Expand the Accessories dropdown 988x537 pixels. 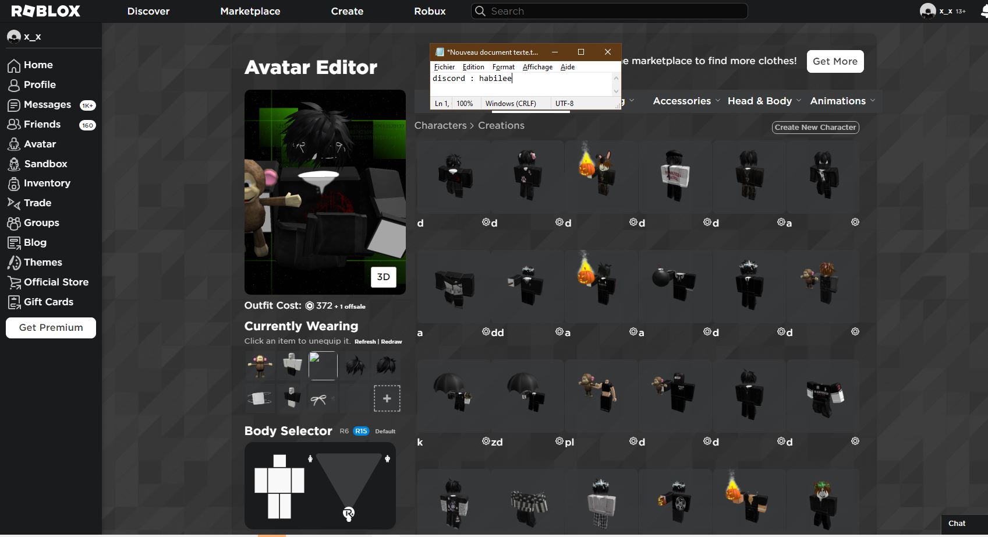[682, 101]
